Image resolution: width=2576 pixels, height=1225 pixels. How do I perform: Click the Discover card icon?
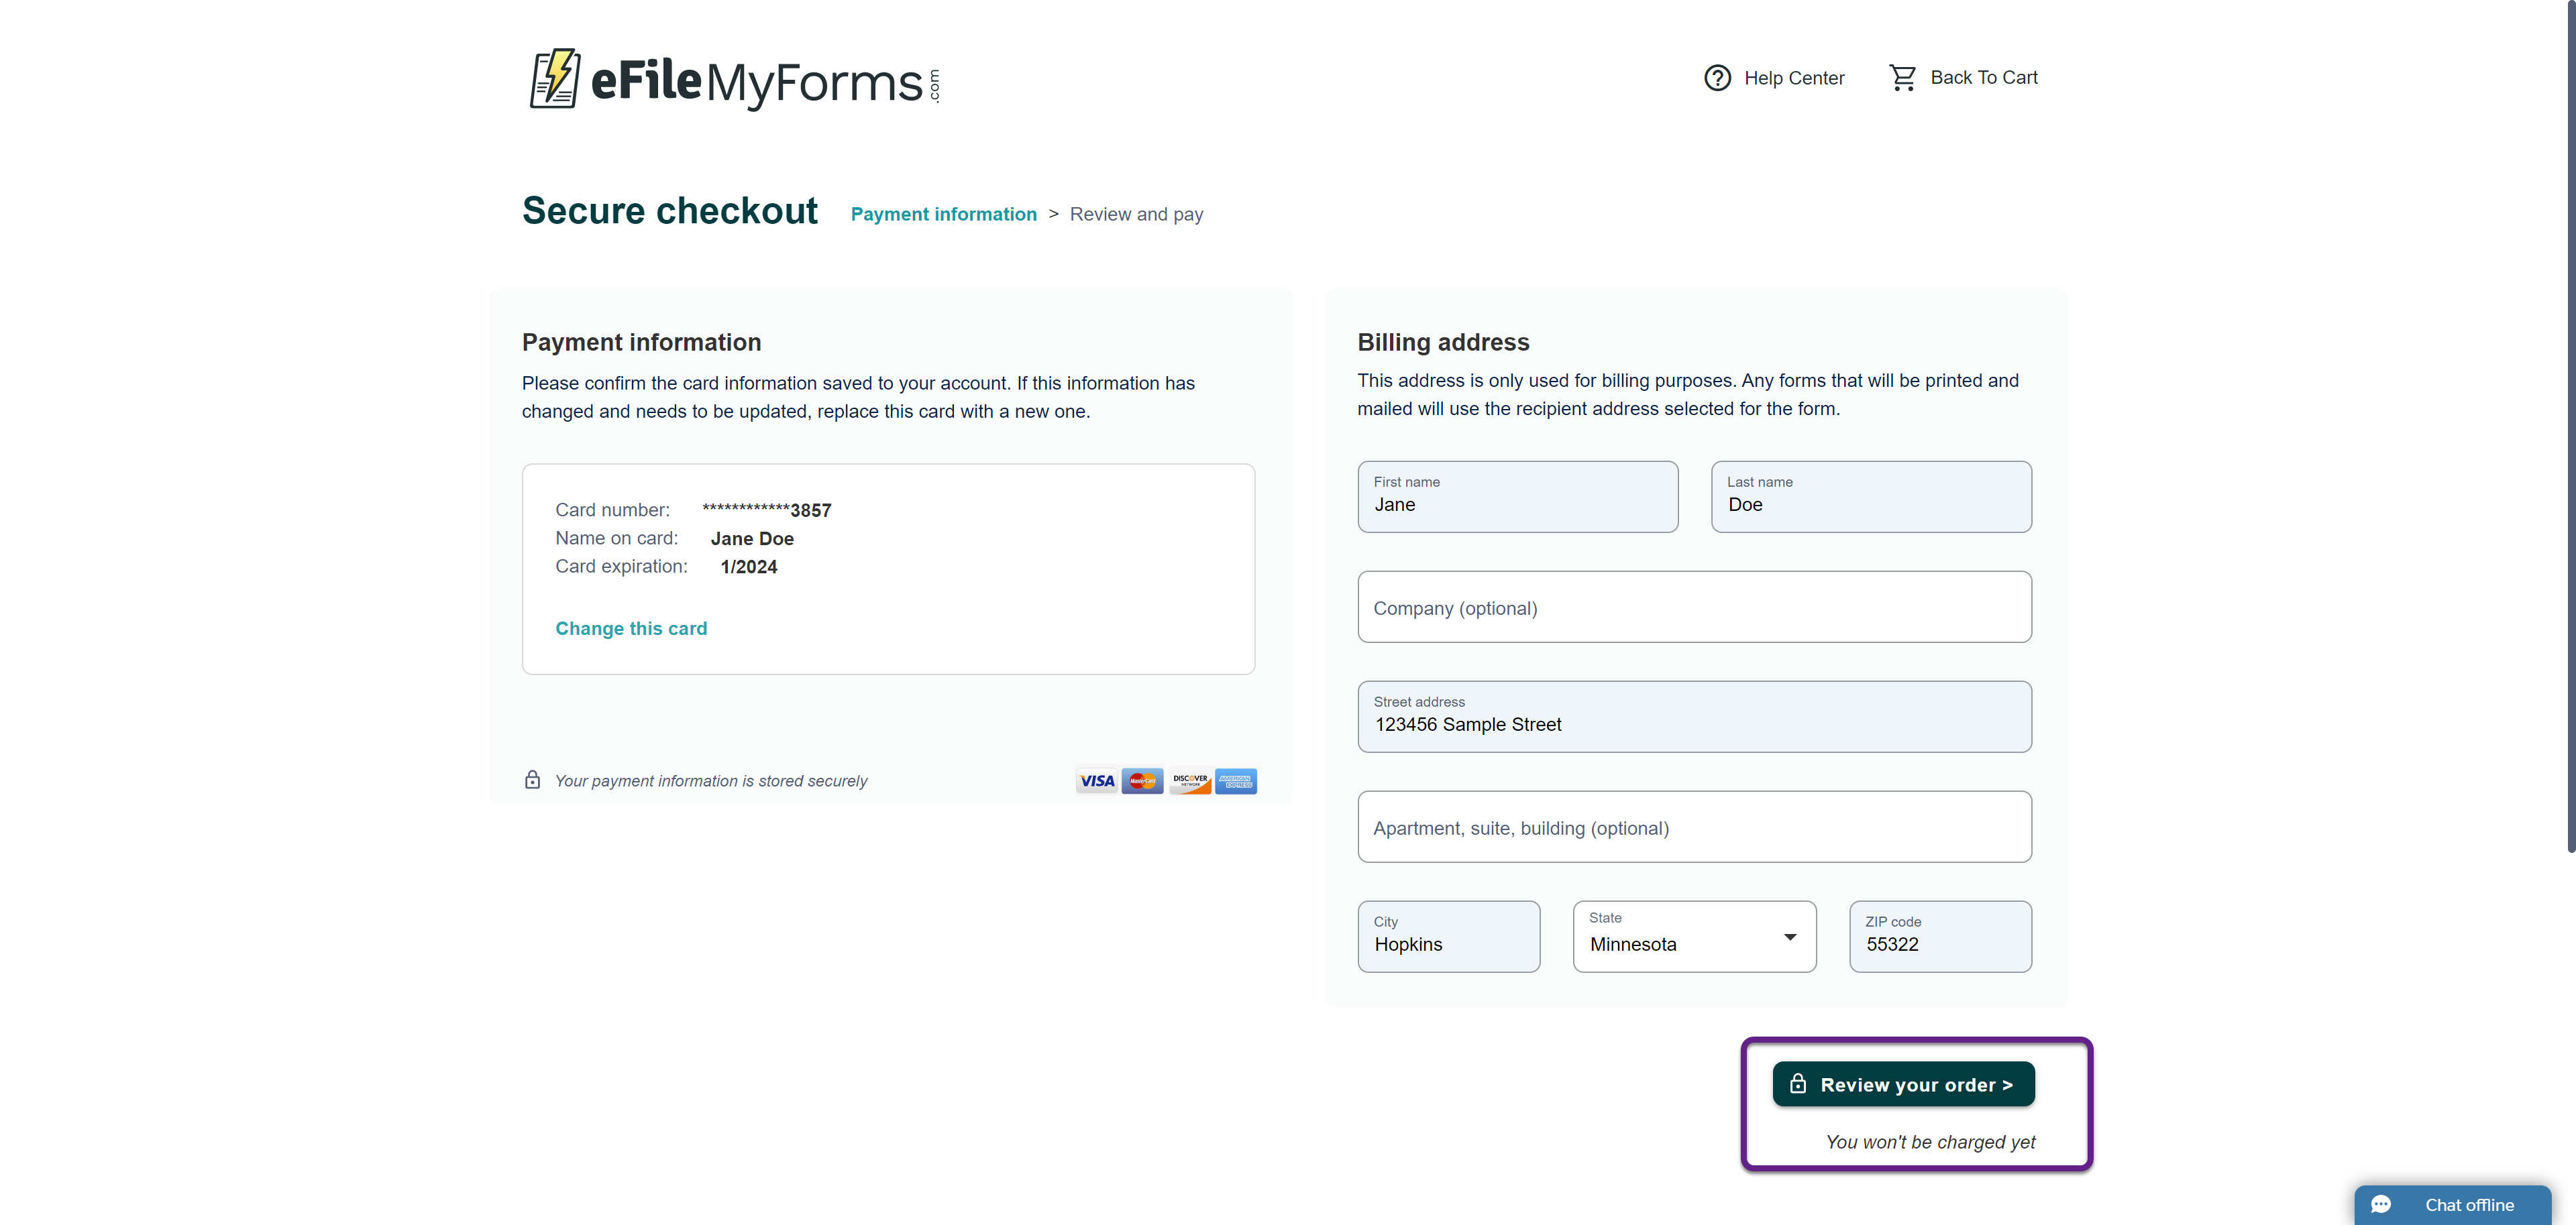click(x=1190, y=781)
